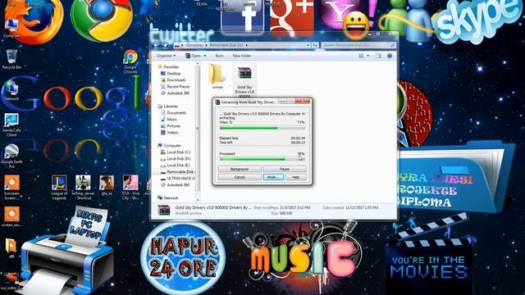Click the WinRAR archive icon in details pane
The image size is (525, 295).
pyautogui.click(x=164, y=210)
